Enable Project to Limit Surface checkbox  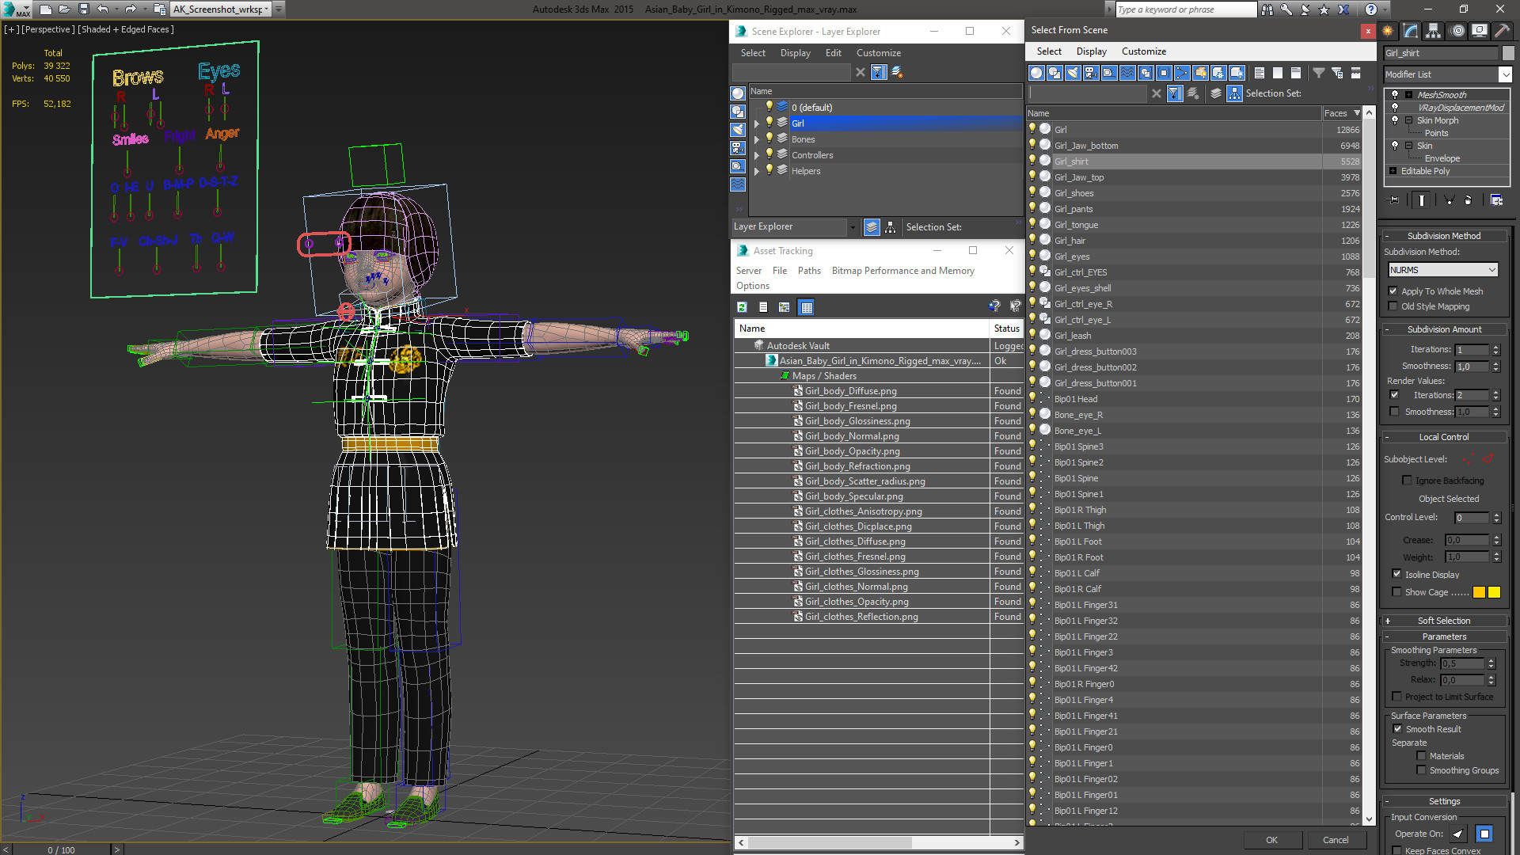pos(1397,697)
